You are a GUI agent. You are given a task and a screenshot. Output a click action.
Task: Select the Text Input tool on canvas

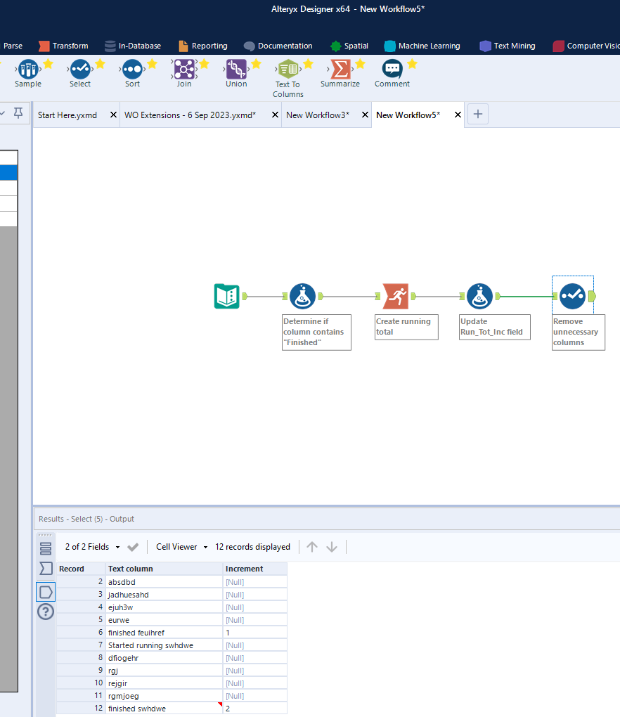pyautogui.click(x=226, y=297)
